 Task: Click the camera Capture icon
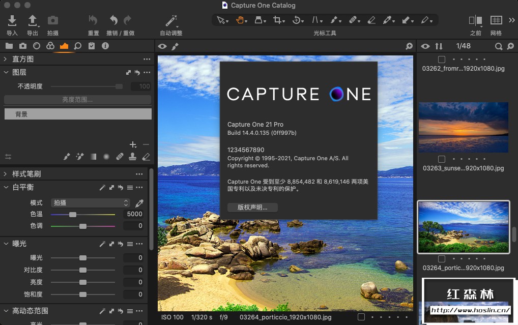[53, 21]
